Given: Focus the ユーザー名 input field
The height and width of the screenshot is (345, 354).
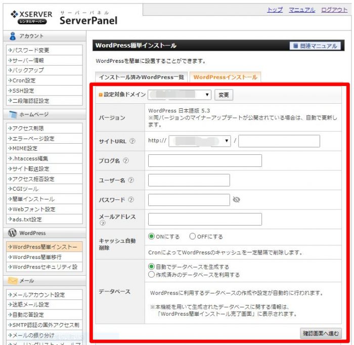Looking at the screenshot, I should click(189, 180).
